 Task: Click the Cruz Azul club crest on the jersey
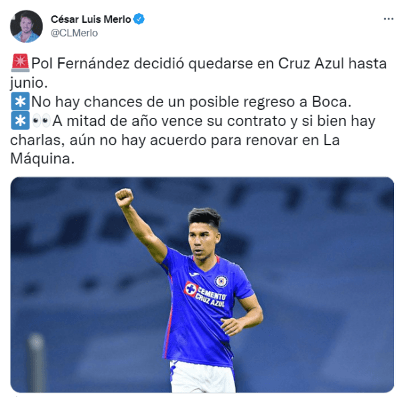[221, 281]
